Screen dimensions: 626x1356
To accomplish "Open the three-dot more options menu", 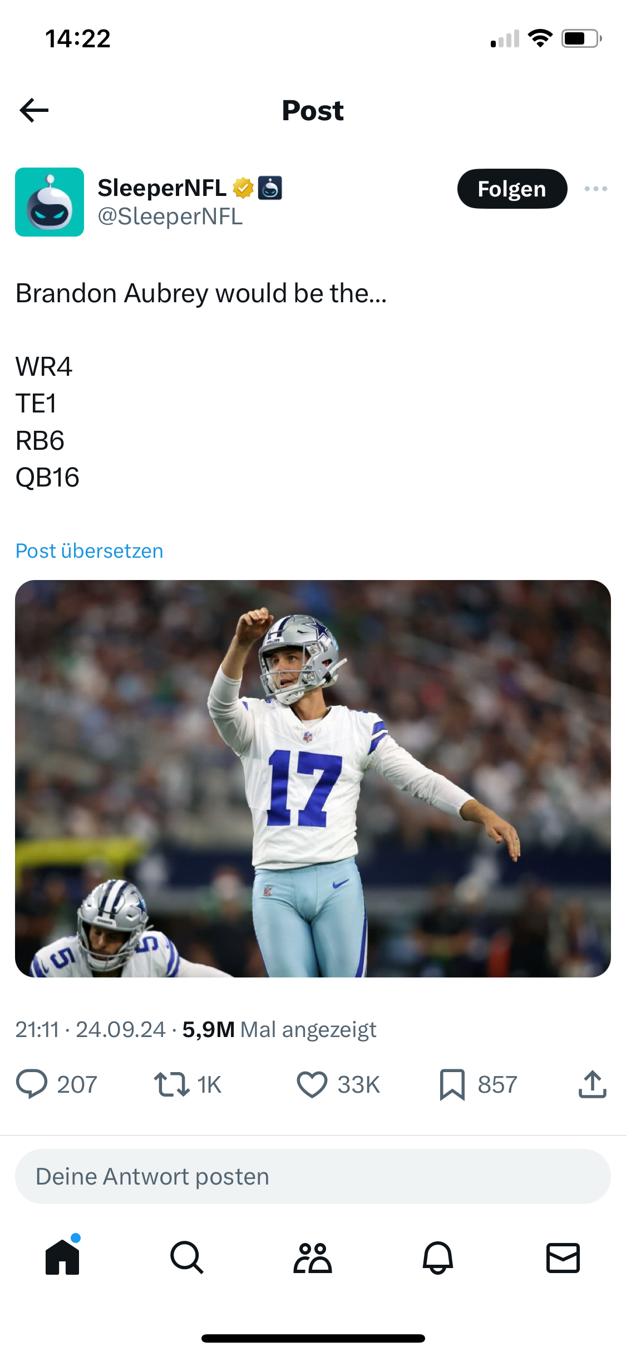I will [x=596, y=189].
